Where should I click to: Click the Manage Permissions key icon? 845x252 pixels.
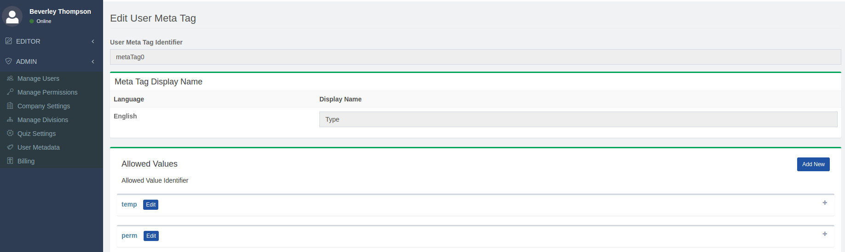[10, 92]
